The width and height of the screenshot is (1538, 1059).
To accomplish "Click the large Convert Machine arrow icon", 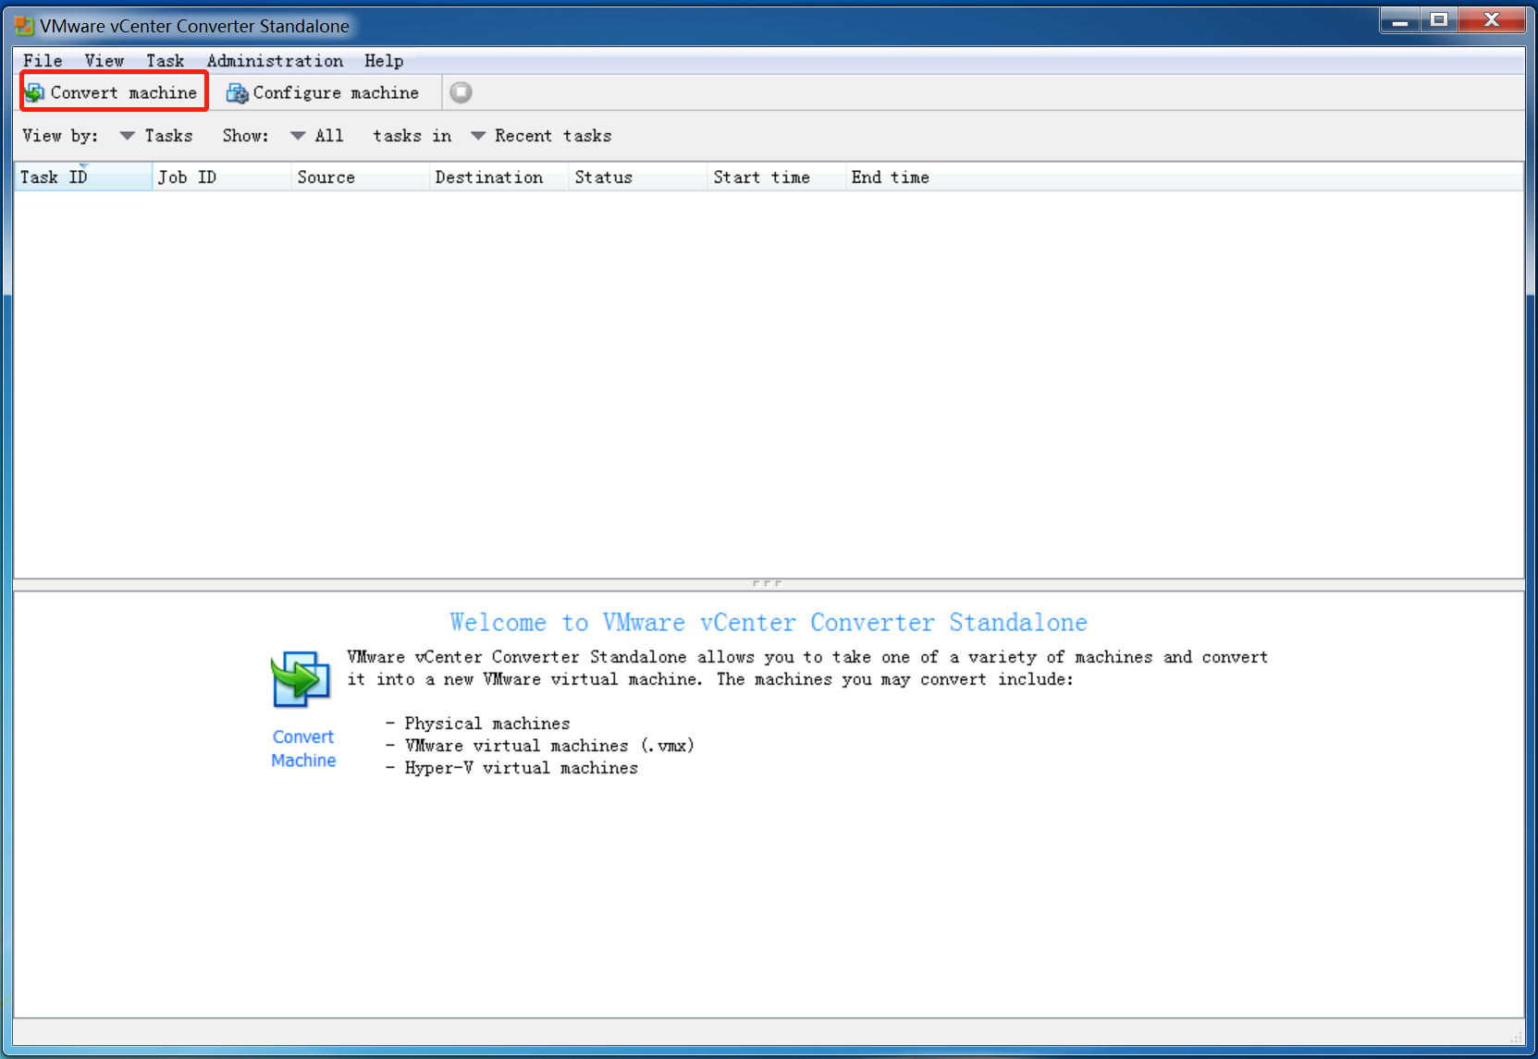I will click(x=301, y=679).
